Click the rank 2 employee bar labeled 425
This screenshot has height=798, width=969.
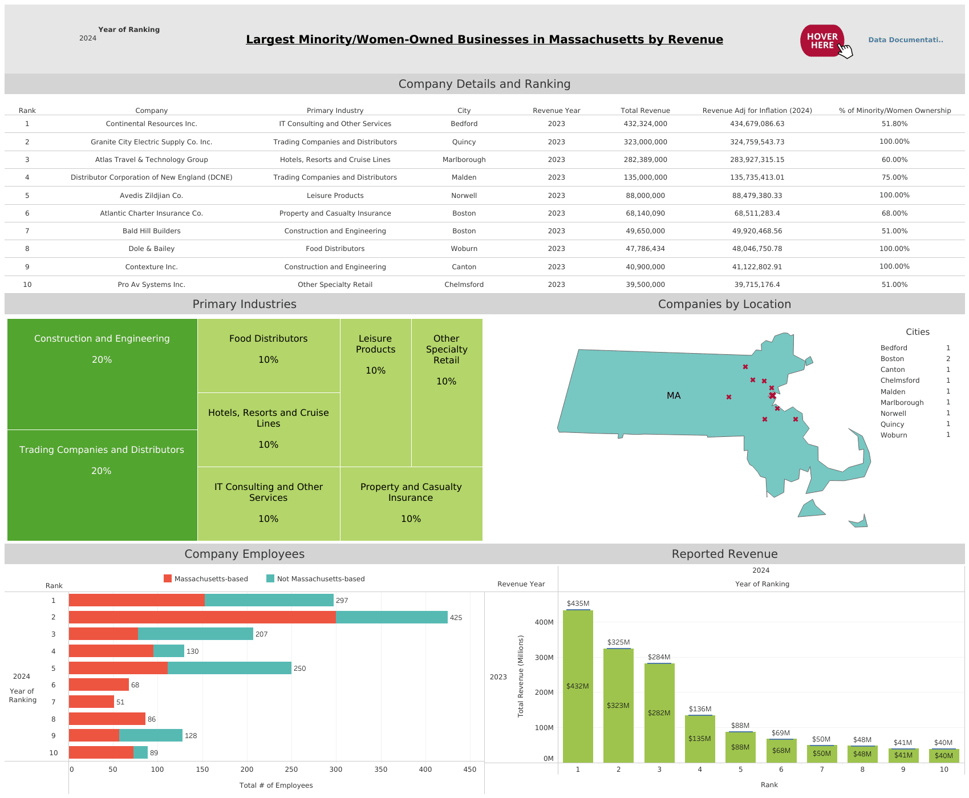(x=258, y=617)
